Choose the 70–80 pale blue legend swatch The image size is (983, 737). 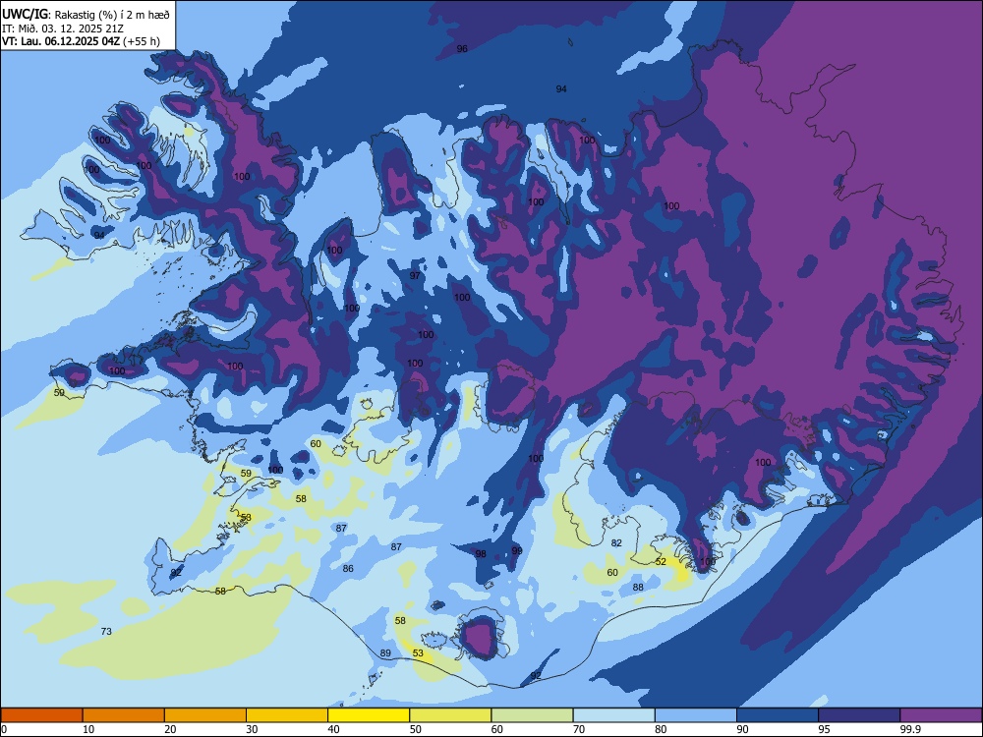point(613,715)
